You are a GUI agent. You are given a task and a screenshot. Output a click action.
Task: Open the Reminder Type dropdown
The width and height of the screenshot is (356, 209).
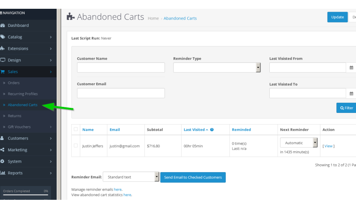217,68
